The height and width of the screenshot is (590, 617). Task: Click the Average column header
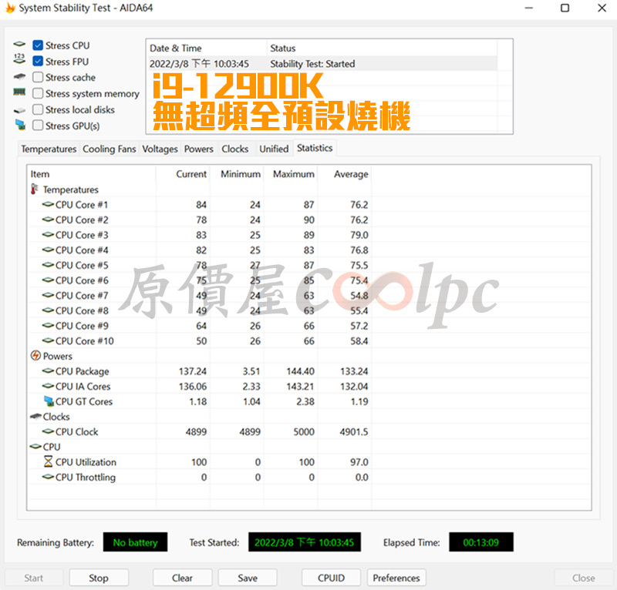coord(345,174)
